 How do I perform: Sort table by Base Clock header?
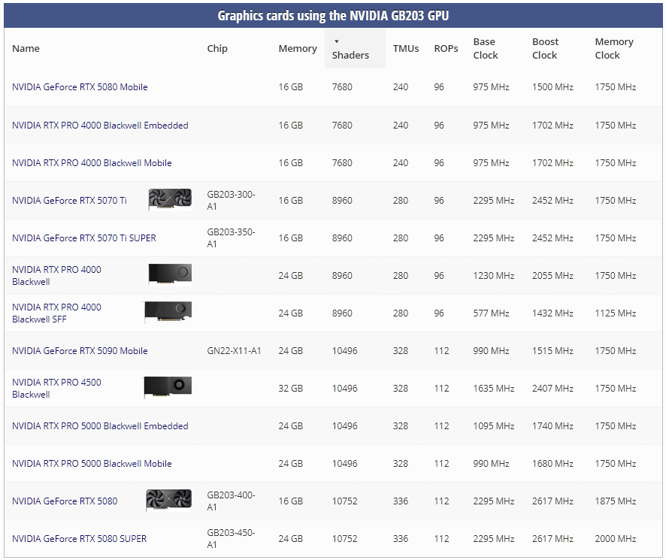tap(486, 48)
